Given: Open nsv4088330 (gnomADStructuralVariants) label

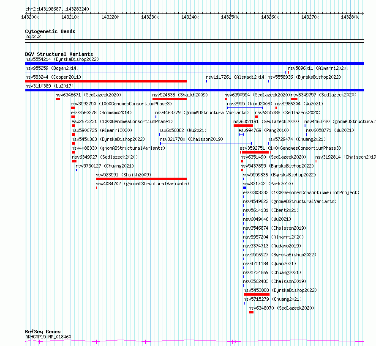Looking at the screenshot, I should 118,148.
